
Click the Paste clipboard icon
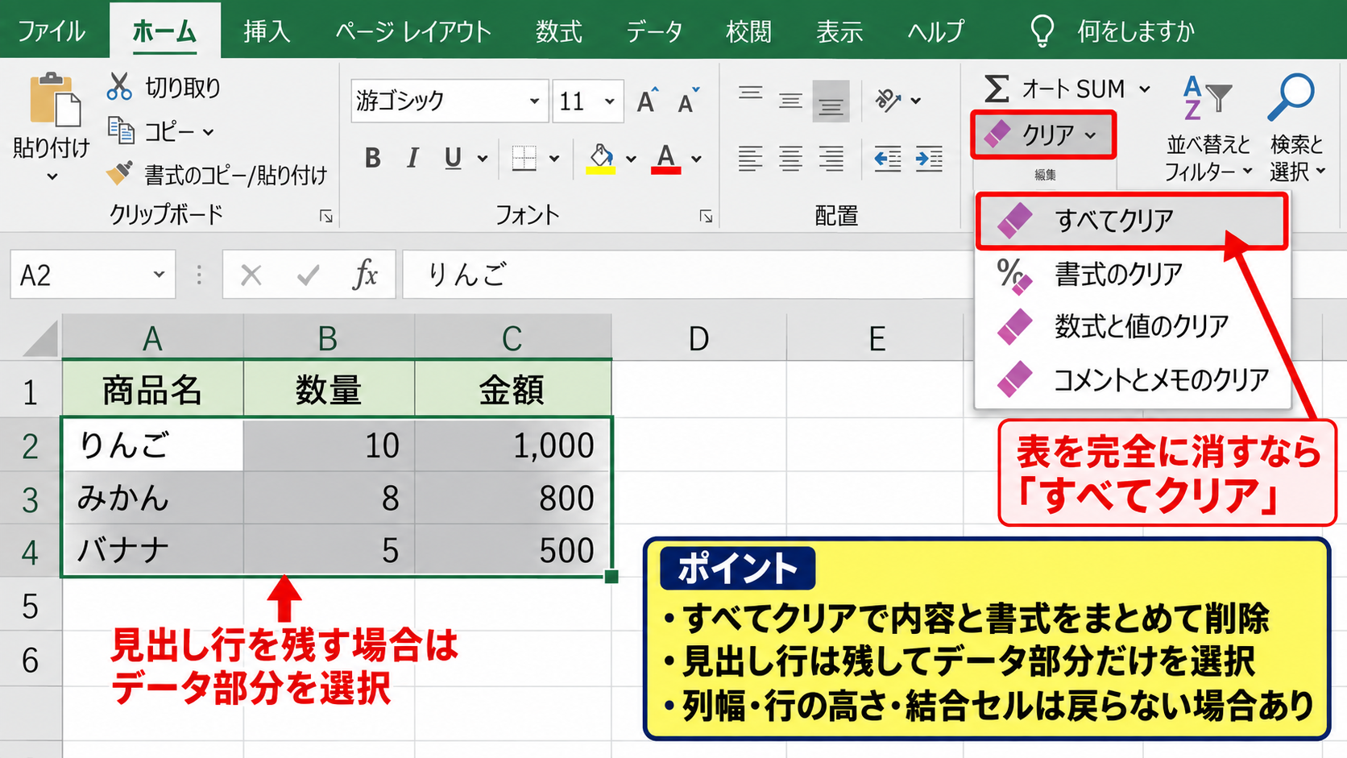(54, 100)
